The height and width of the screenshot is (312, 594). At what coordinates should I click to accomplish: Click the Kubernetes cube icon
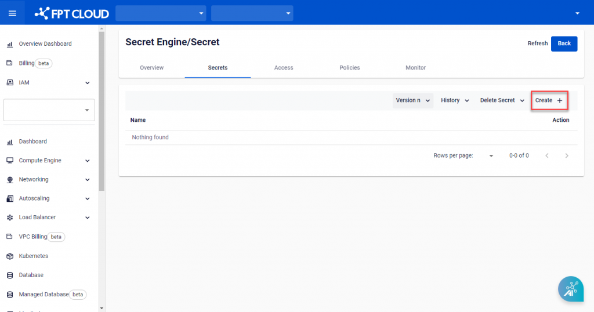9,256
